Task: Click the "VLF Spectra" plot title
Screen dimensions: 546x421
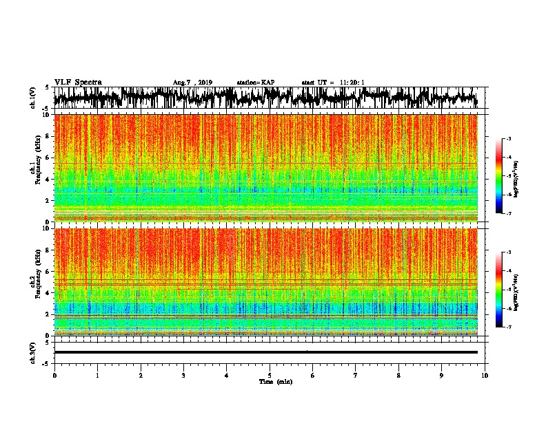Action: click(x=78, y=83)
